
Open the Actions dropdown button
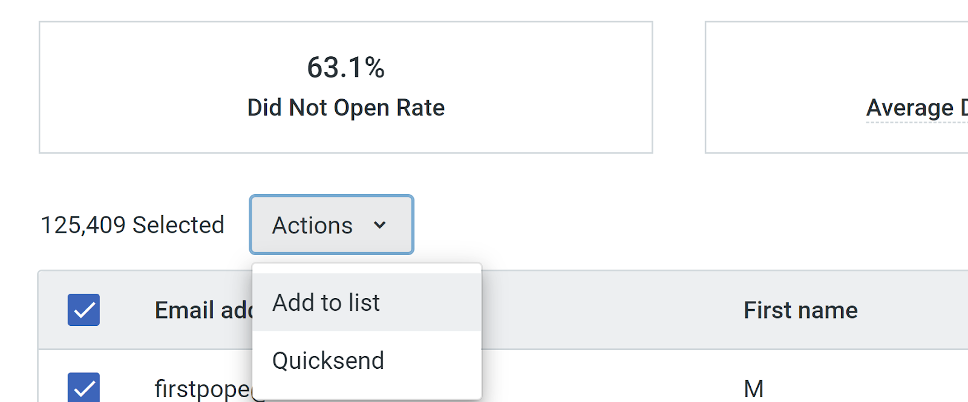pyautogui.click(x=331, y=225)
